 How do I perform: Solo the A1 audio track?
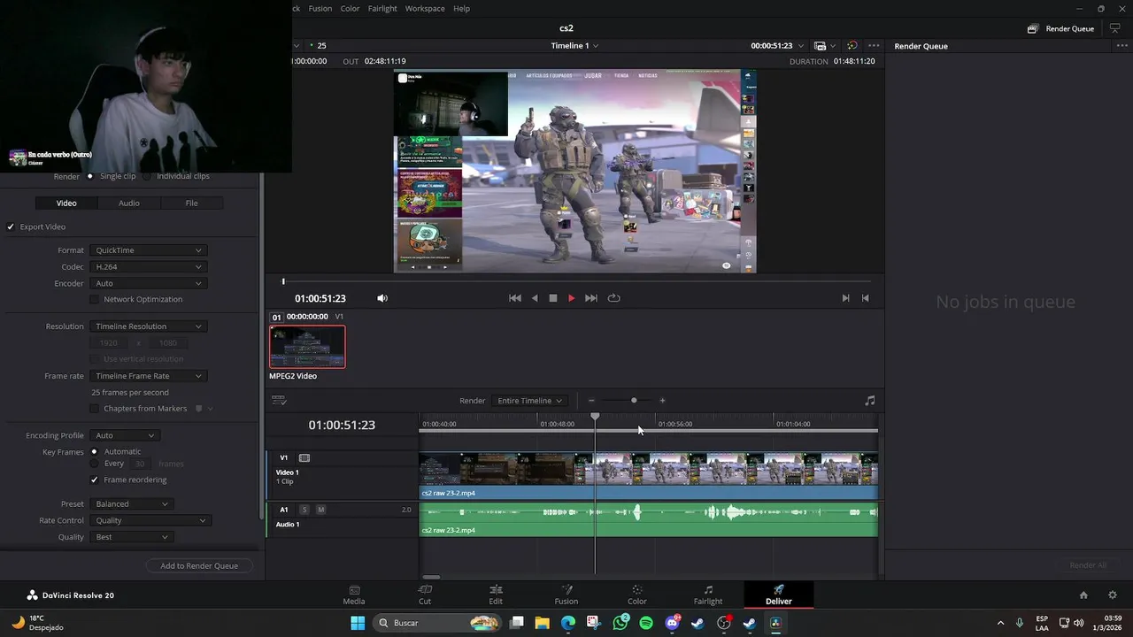304,510
